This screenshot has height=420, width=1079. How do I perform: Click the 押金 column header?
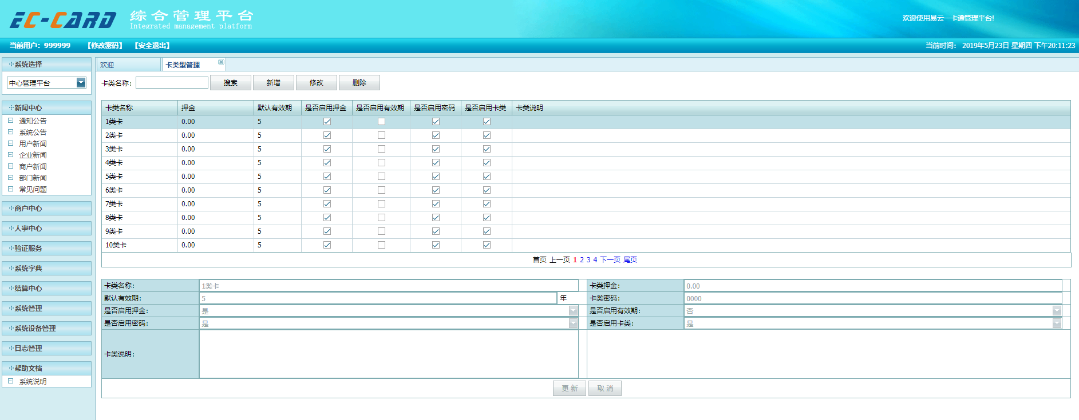pos(216,107)
